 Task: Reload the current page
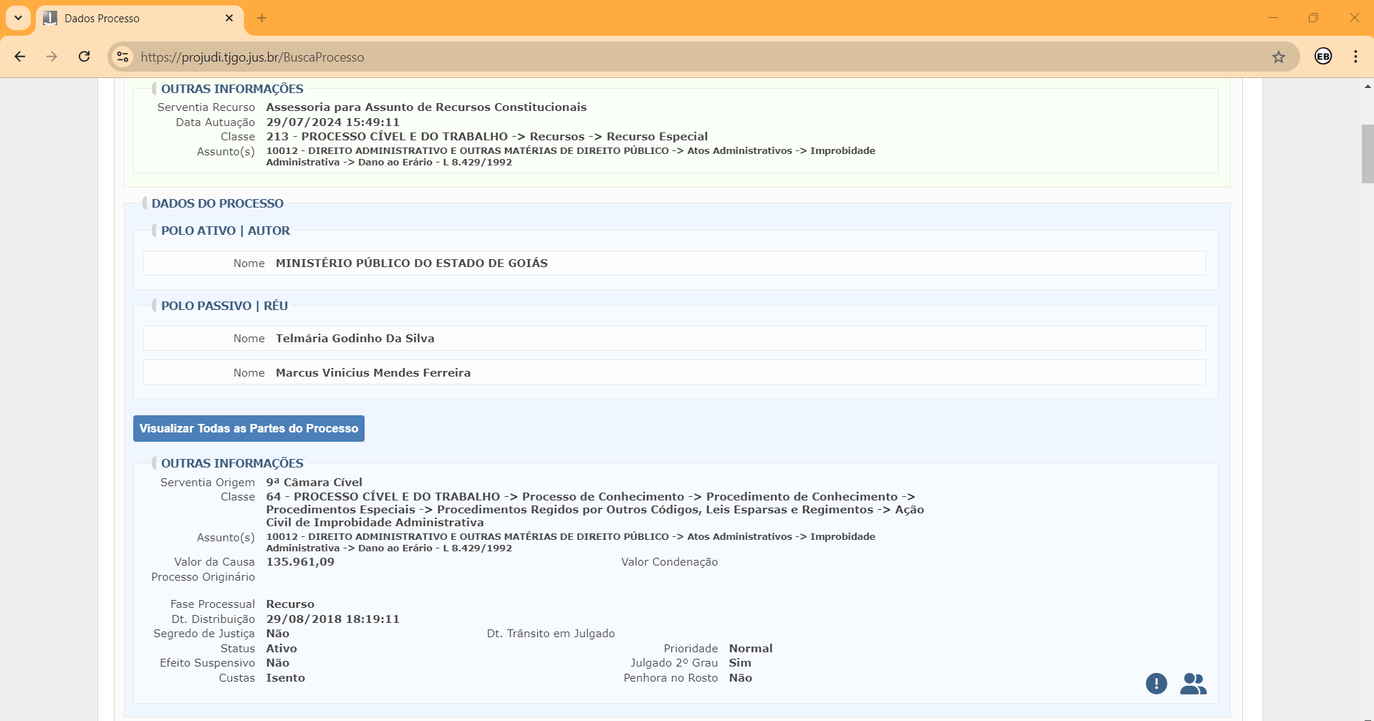coord(85,57)
